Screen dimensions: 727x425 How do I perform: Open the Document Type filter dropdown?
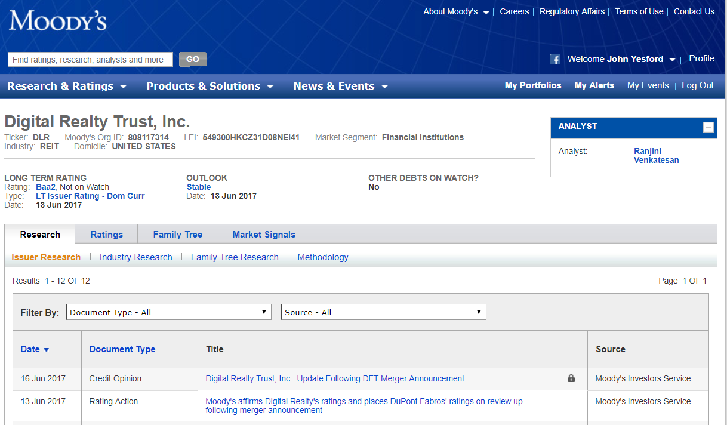tap(169, 312)
